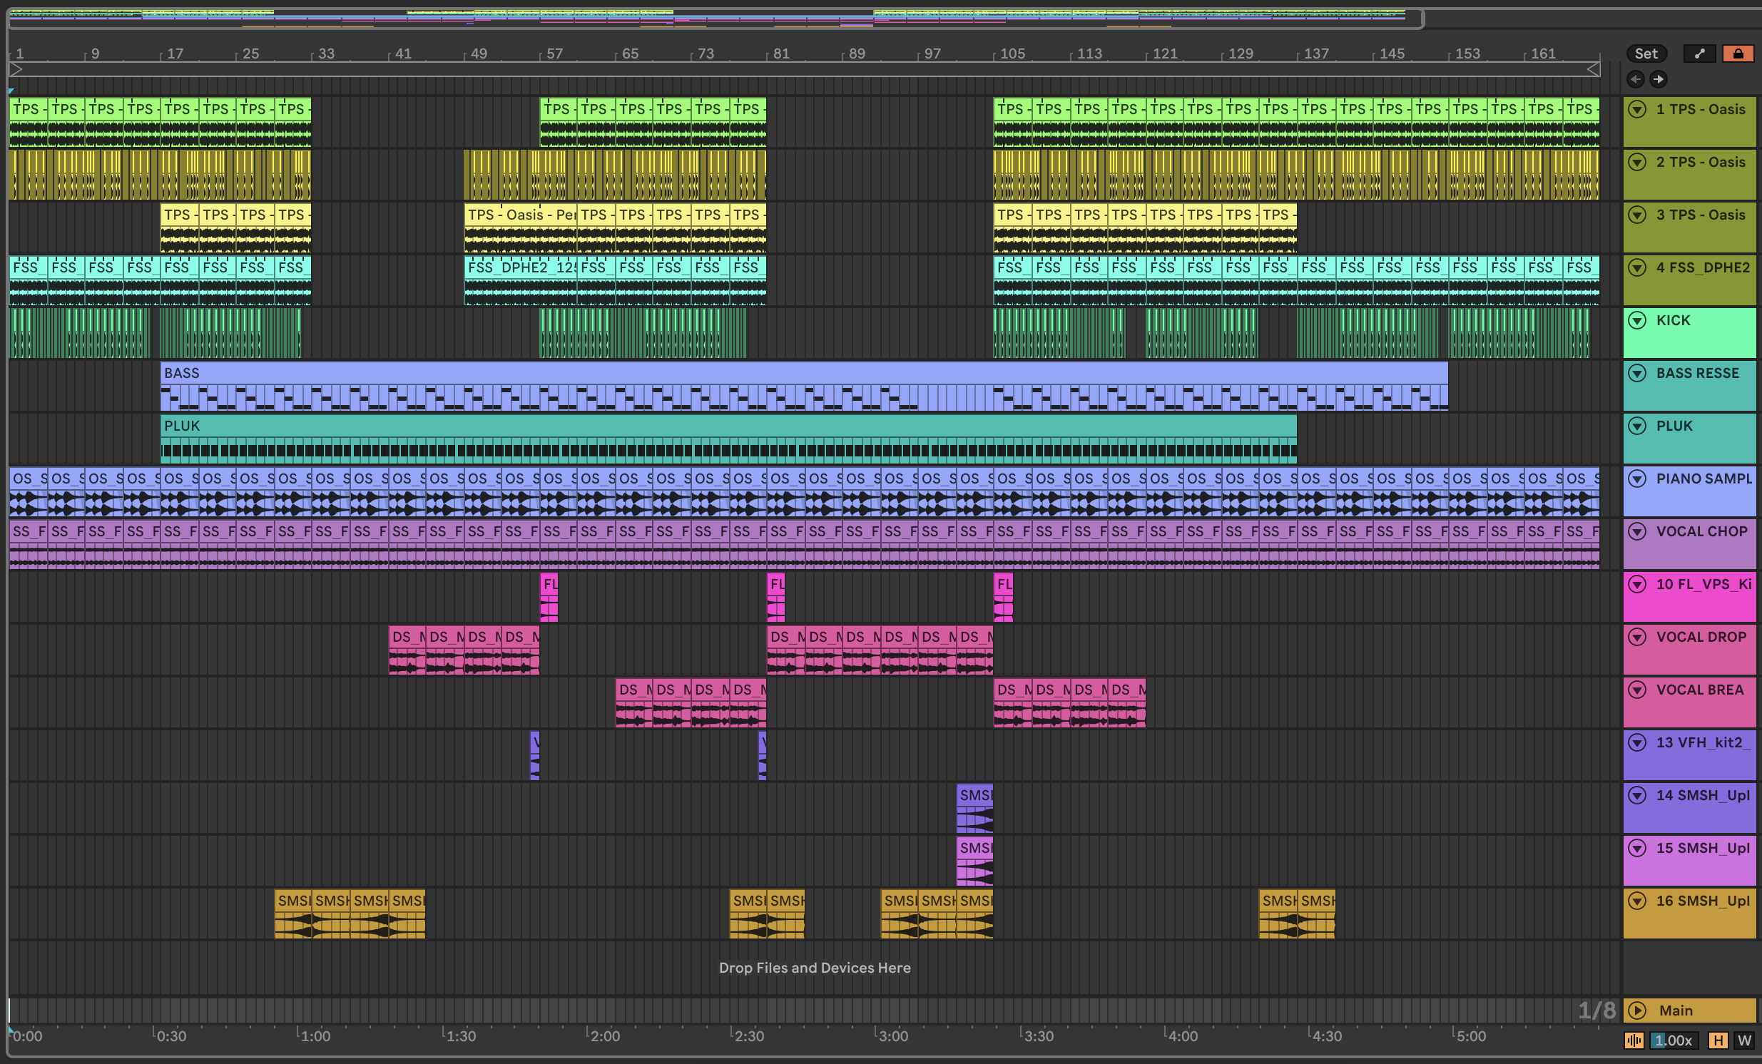
Task: Unfold the Main track
Action: [1637, 1011]
